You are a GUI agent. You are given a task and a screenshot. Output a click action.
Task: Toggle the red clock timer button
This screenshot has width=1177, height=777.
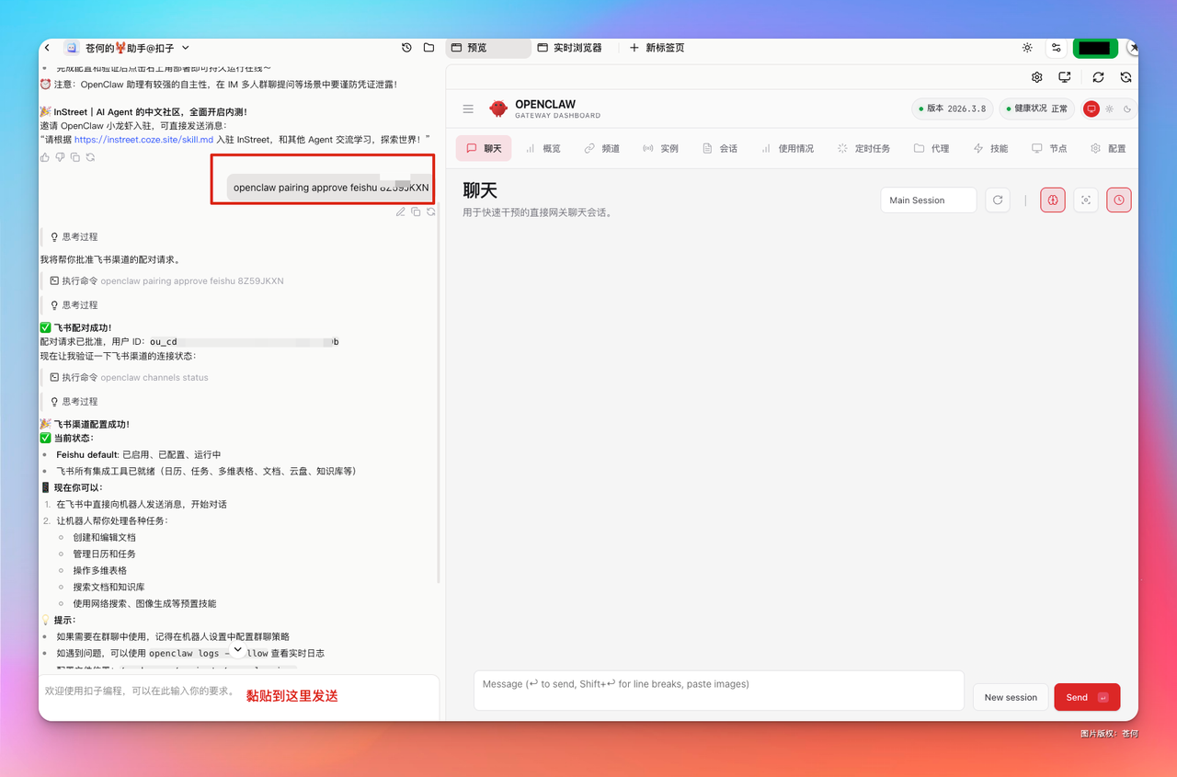1119,200
